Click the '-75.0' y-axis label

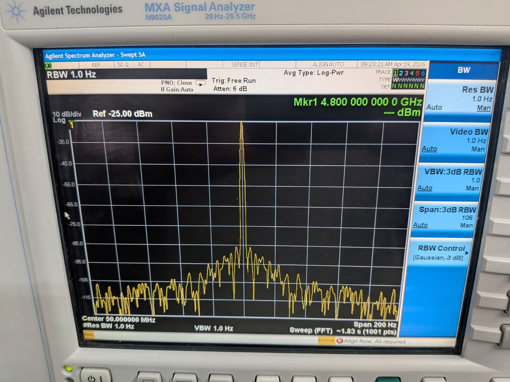coord(74,224)
